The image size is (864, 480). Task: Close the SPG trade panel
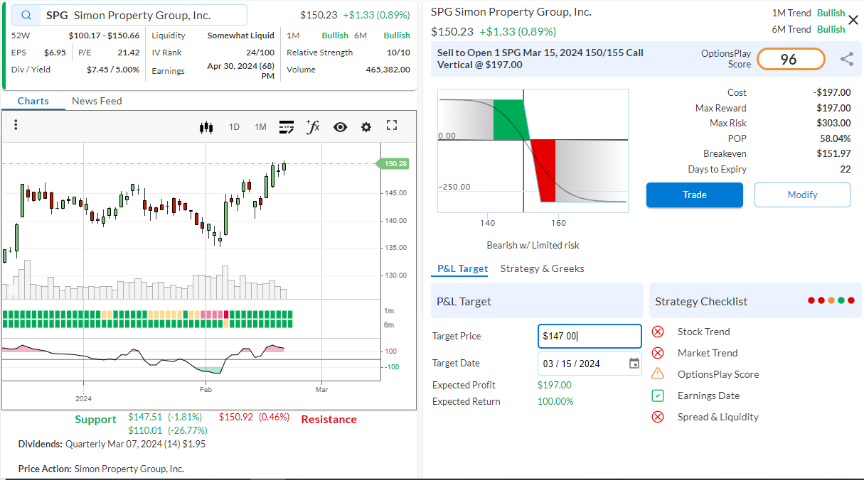(x=853, y=20)
